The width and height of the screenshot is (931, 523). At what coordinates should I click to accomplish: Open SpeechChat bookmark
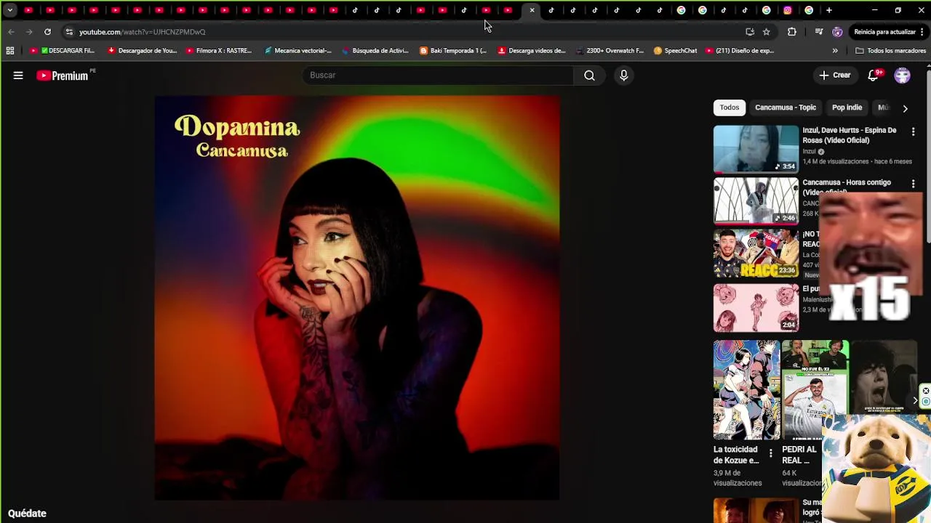pos(675,51)
